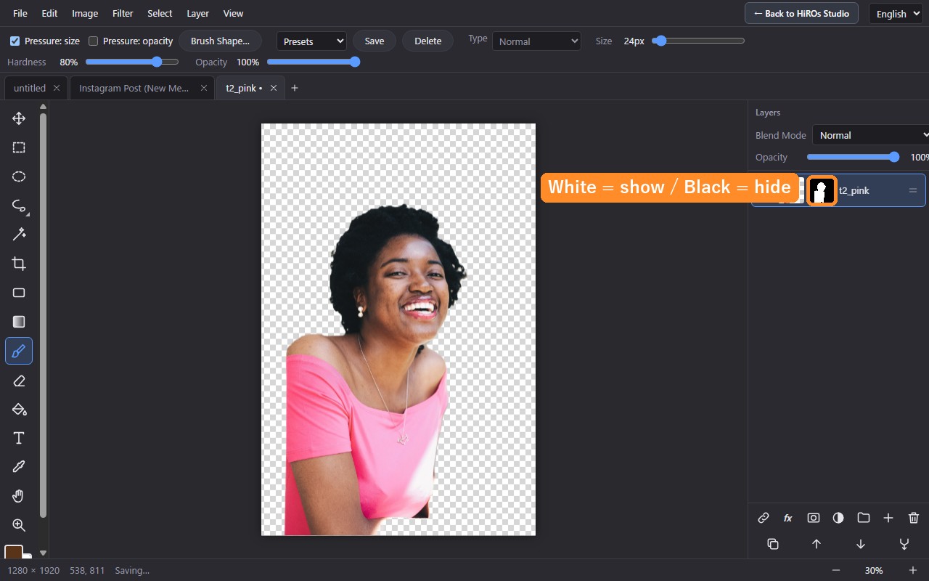Change the English language selector
This screenshot has width=929, height=581.
895,14
